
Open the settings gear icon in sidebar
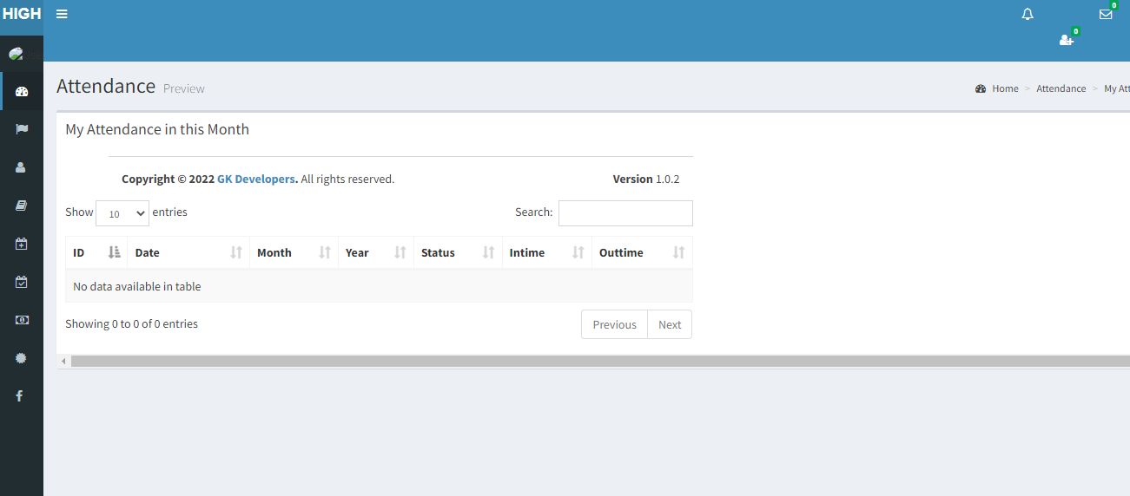(22, 357)
